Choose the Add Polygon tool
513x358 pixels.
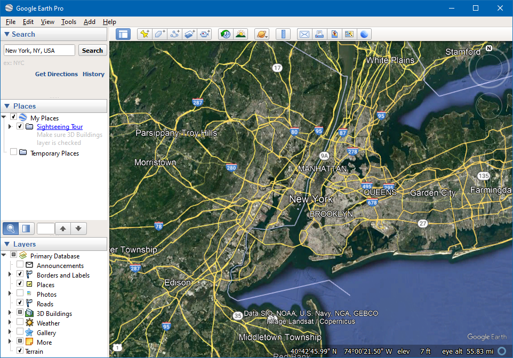[x=159, y=34]
